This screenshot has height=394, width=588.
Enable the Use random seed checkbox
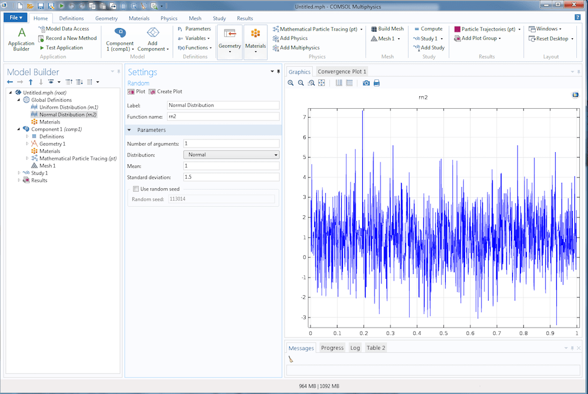pyautogui.click(x=136, y=189)
